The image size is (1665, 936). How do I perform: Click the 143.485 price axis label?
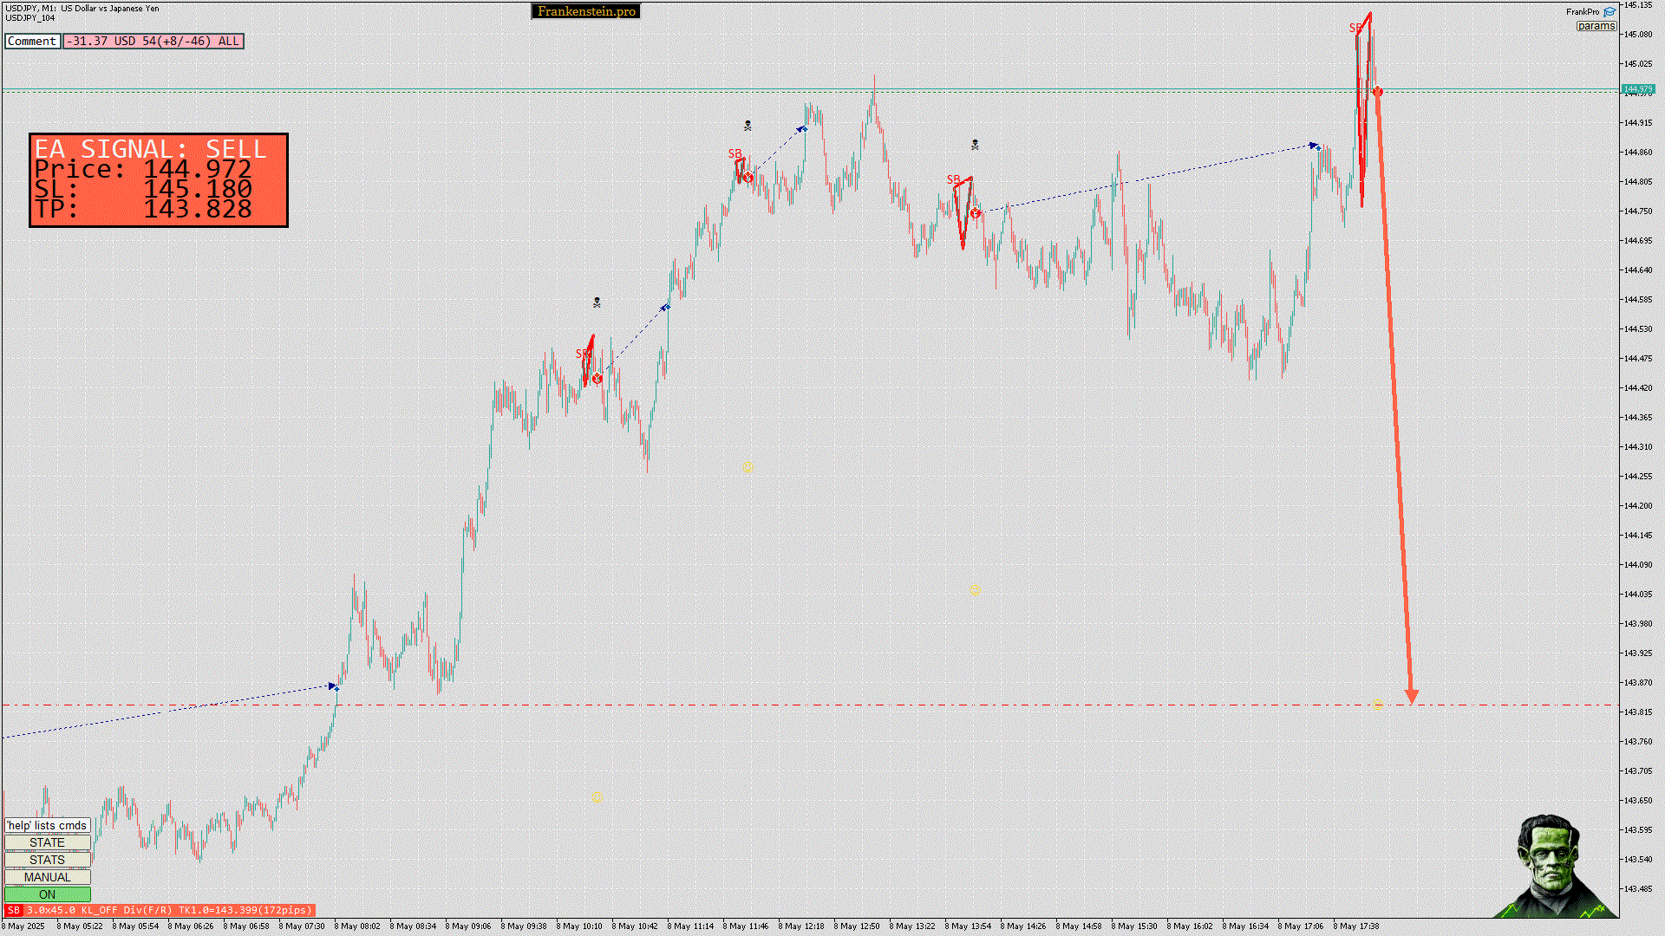pyautogui.click(x=1639, y=888)
